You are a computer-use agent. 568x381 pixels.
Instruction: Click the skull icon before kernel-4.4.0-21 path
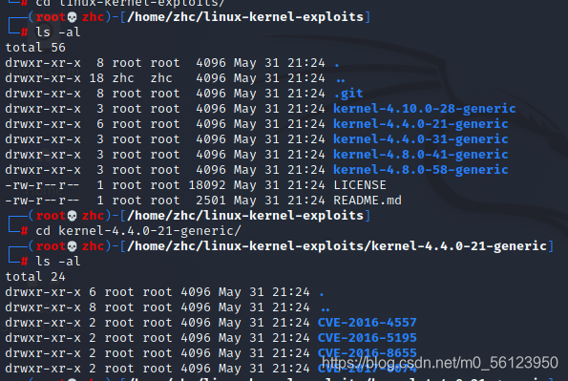tap(73, 246)
